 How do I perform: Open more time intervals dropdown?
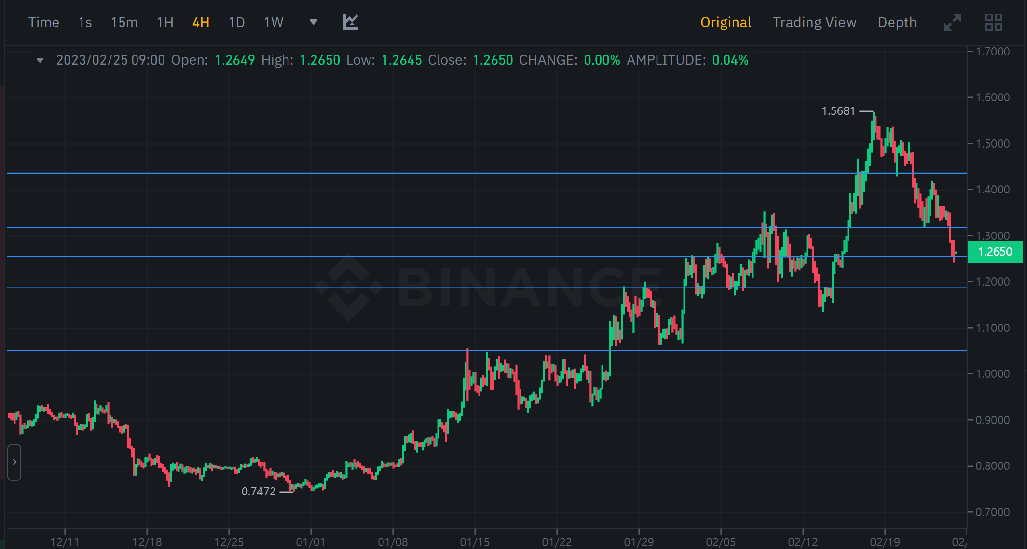[313, 22]
